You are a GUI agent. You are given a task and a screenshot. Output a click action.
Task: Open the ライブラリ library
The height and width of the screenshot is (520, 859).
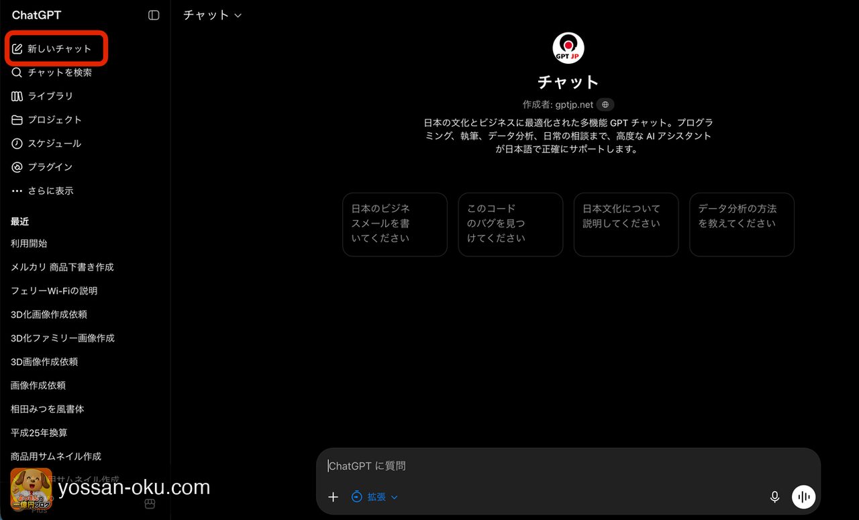tap(43, 96)
